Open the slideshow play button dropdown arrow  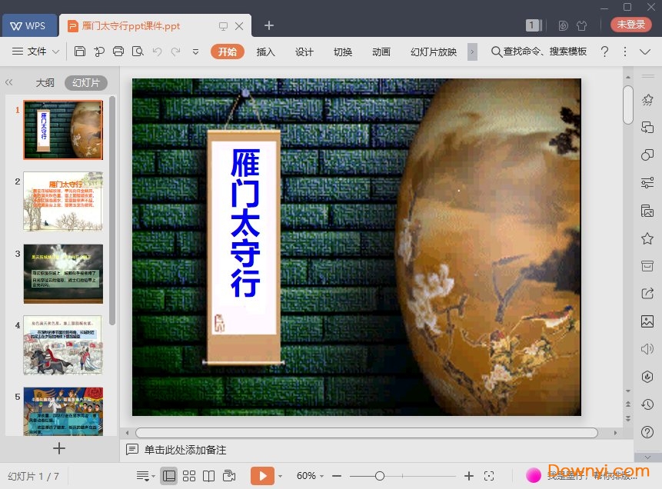281,475
